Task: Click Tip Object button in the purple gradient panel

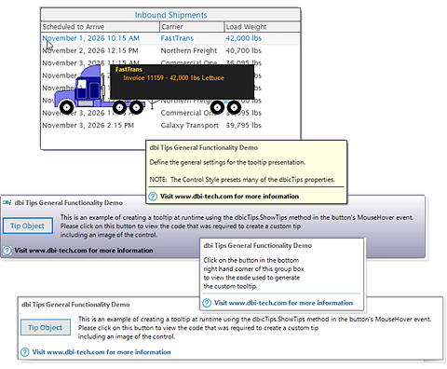Action: [x=28, y=225]
